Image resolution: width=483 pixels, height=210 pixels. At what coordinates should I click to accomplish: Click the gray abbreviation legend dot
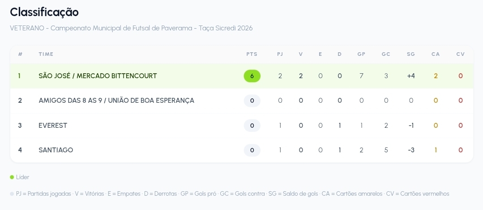point(12,194)
